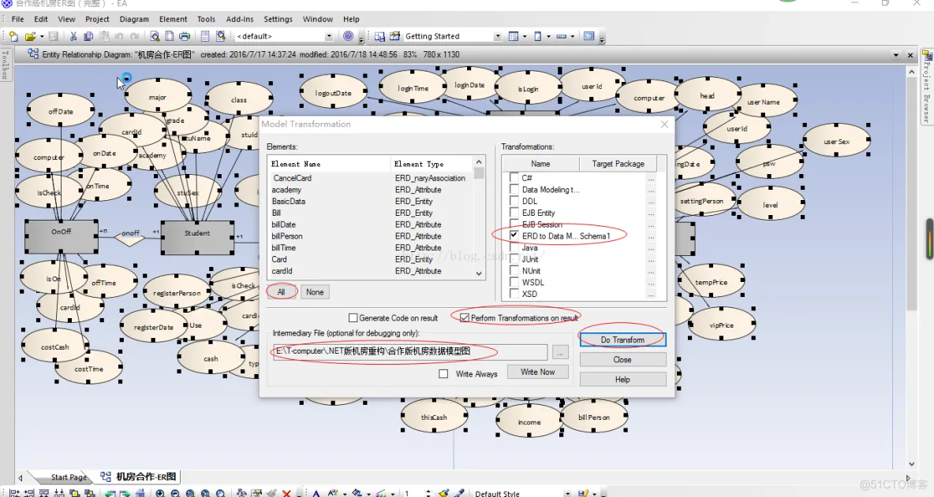The image size is (934, 497).
Task: Open the Settings menu
Action: tap(278, 19)
